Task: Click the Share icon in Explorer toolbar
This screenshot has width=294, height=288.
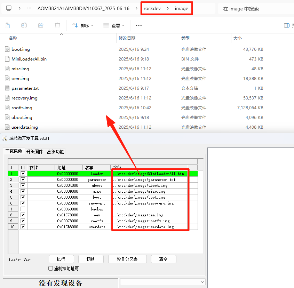Action: 41,25
